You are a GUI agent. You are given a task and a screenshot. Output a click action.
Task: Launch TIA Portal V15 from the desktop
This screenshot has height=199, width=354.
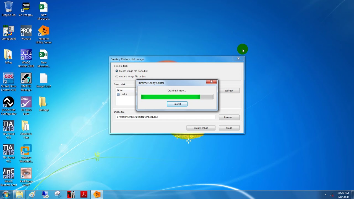click(9, 153)
